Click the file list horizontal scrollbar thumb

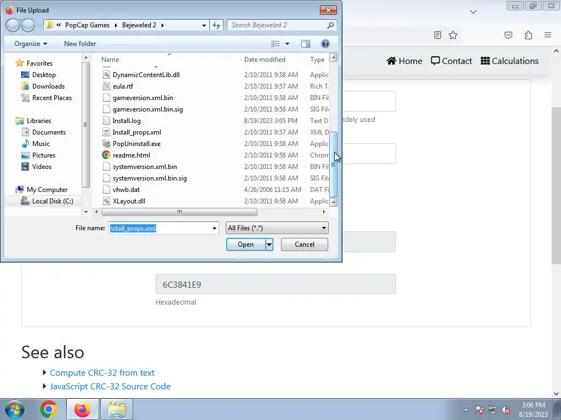(179, 212)
